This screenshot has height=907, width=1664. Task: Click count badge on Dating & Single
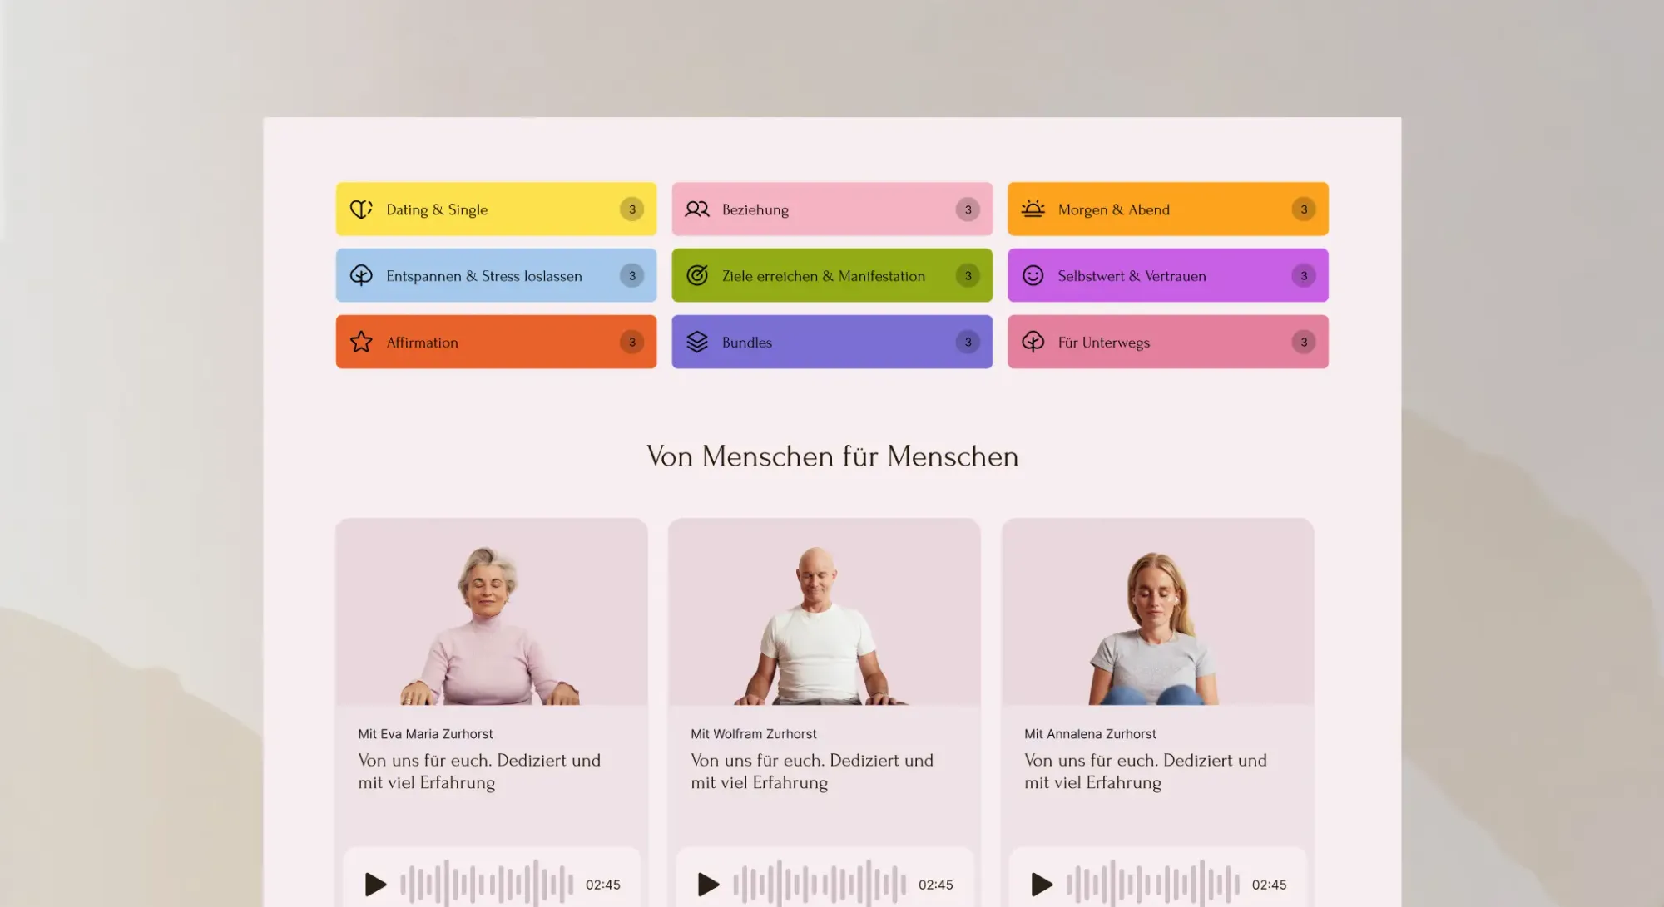pos(632,209)
